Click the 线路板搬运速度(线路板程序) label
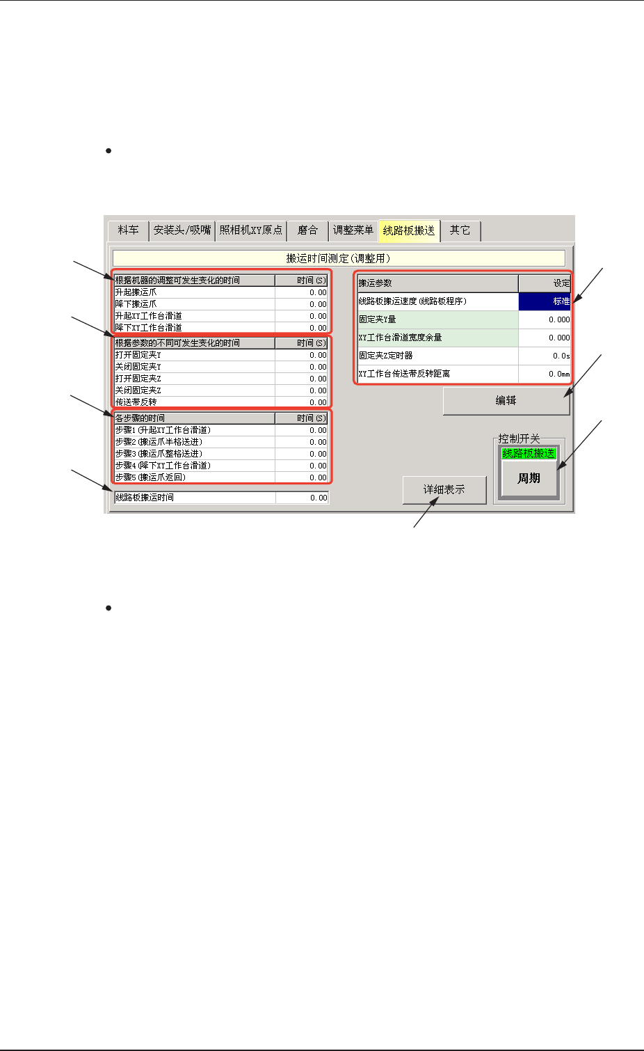The width and height of the screenshot is (644, 1051). point(437,301)
